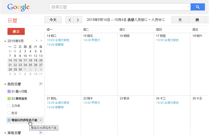The height and width of the screenshot is (136, 212).
Task: Switch to 週 week view
Action: pyautogui.click(x=197, y=20)
